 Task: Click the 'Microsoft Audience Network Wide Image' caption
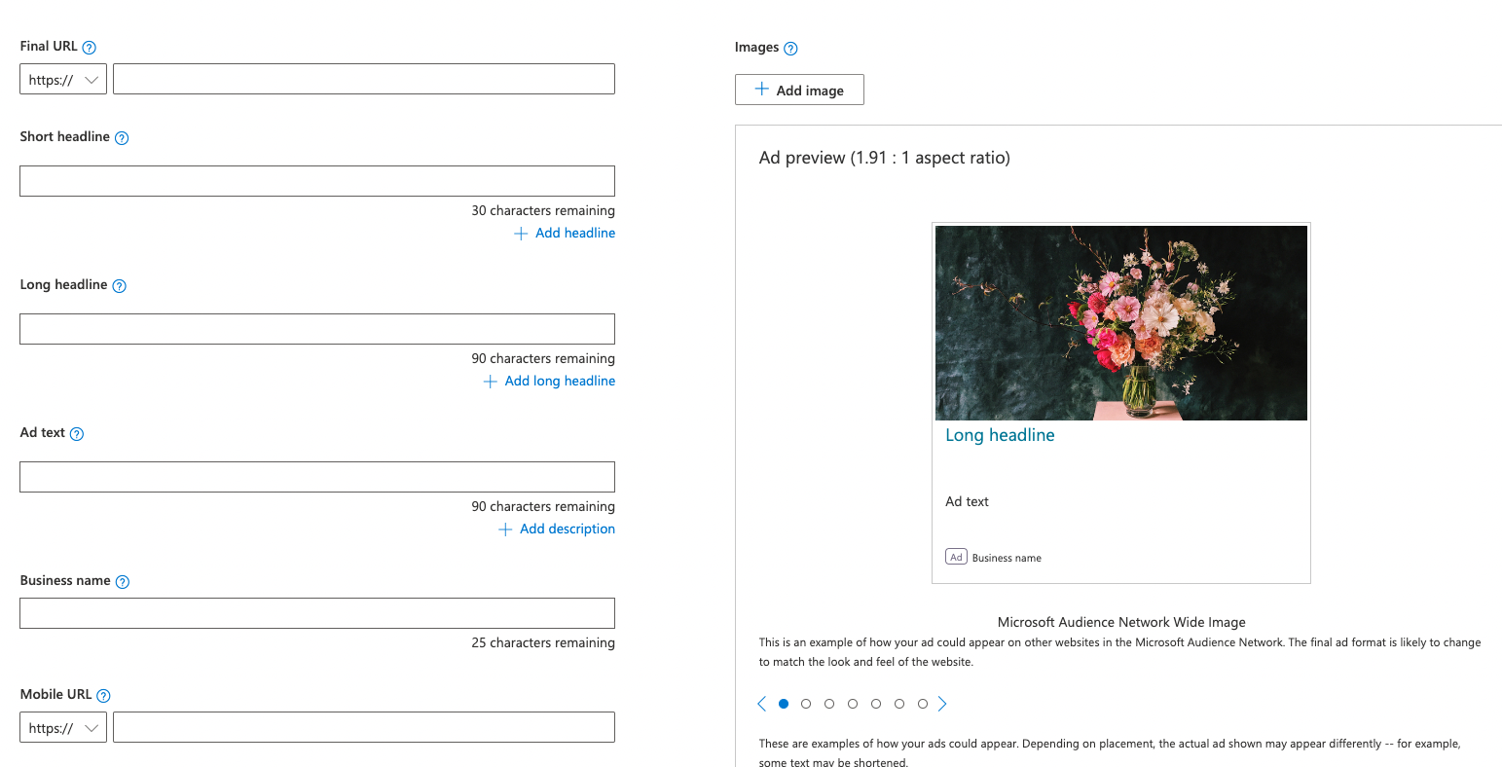pos(1121,622)
